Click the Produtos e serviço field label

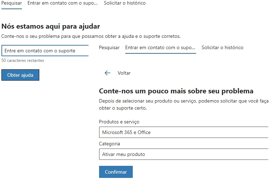[119, 122]
